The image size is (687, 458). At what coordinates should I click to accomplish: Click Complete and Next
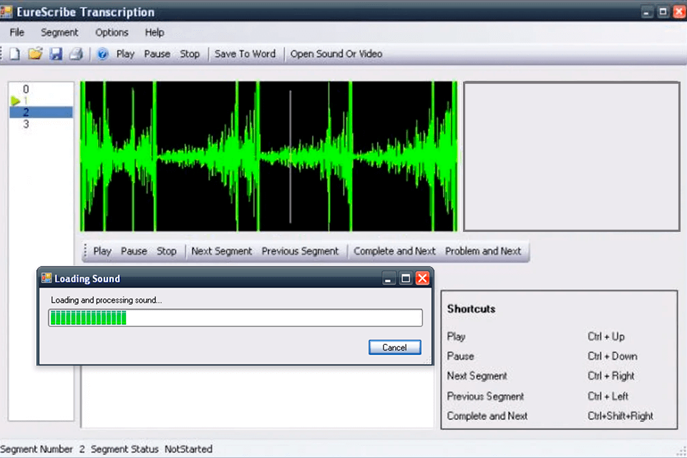(x=394, y=251)
